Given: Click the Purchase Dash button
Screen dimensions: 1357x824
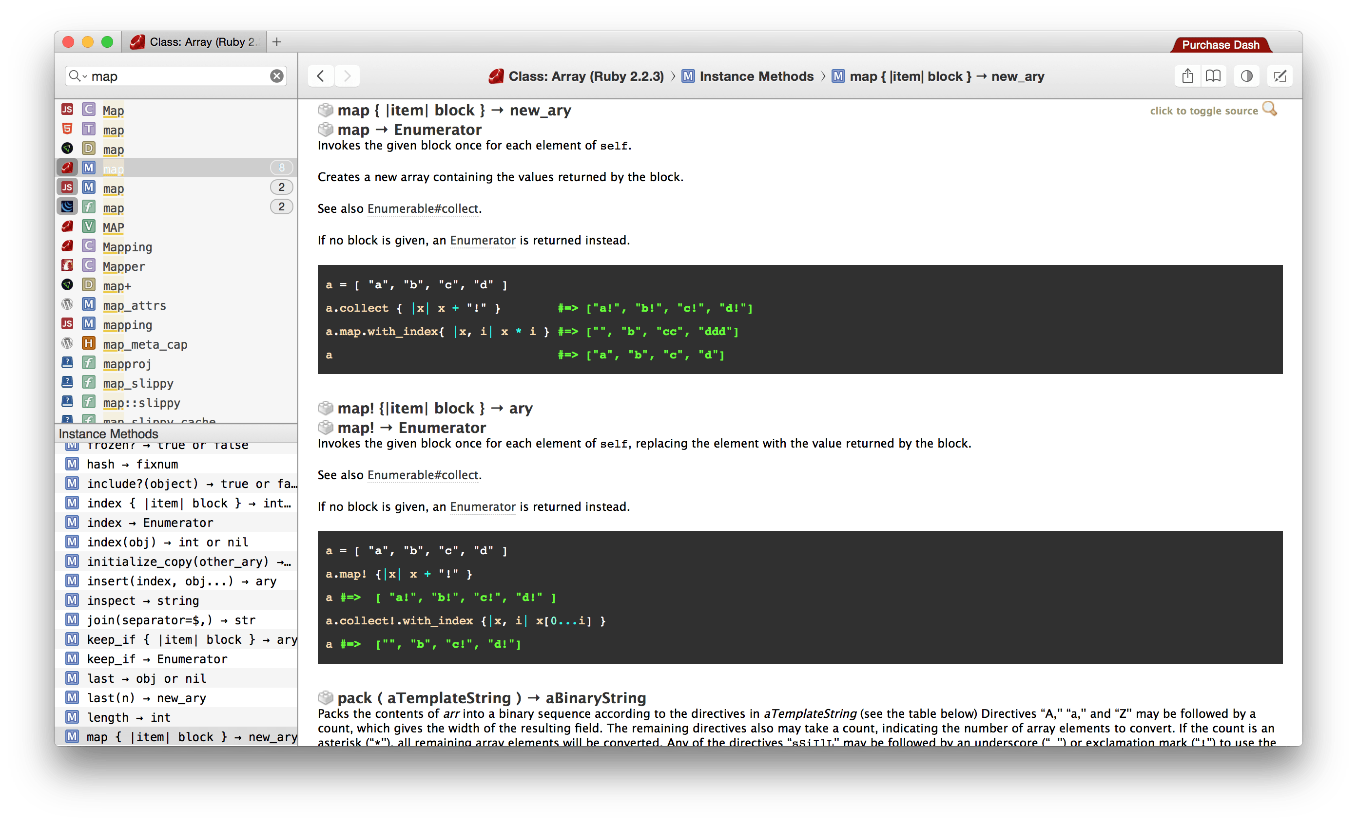Looking at the screenshot, I should pyautogui.click(x=1221, y=44).
